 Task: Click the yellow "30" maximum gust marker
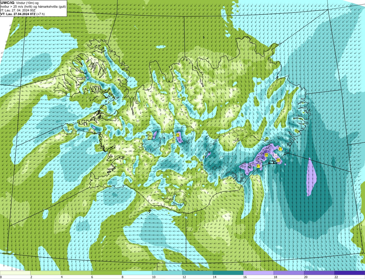266,155
